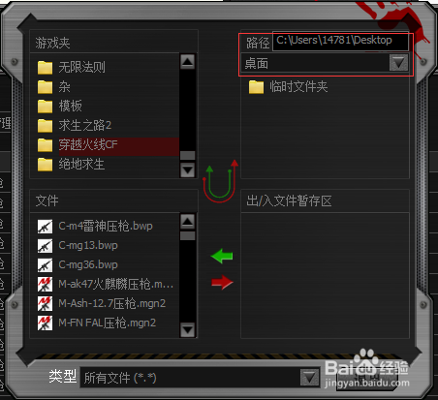Click the red right export arrow

pyautogui.click(x=222, y=282)
